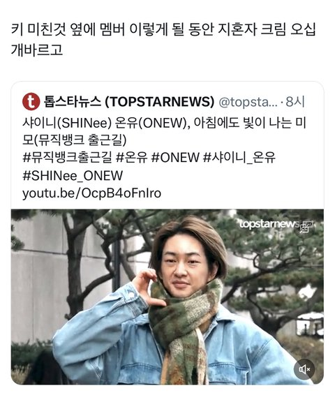This screenshot has height=395, width=335.
Task: Tap the topstarnews watermark on video
Action: [269, 223]
